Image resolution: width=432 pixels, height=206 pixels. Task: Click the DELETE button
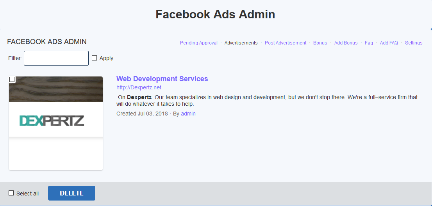click(x=71, y=193)
